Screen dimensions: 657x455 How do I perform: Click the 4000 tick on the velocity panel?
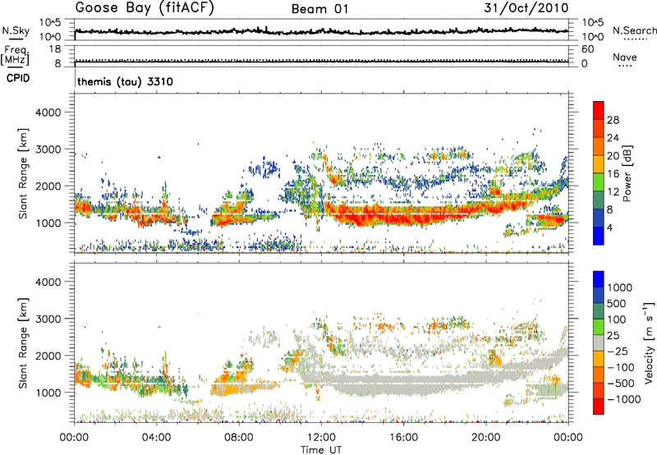[x=48, y=282]
